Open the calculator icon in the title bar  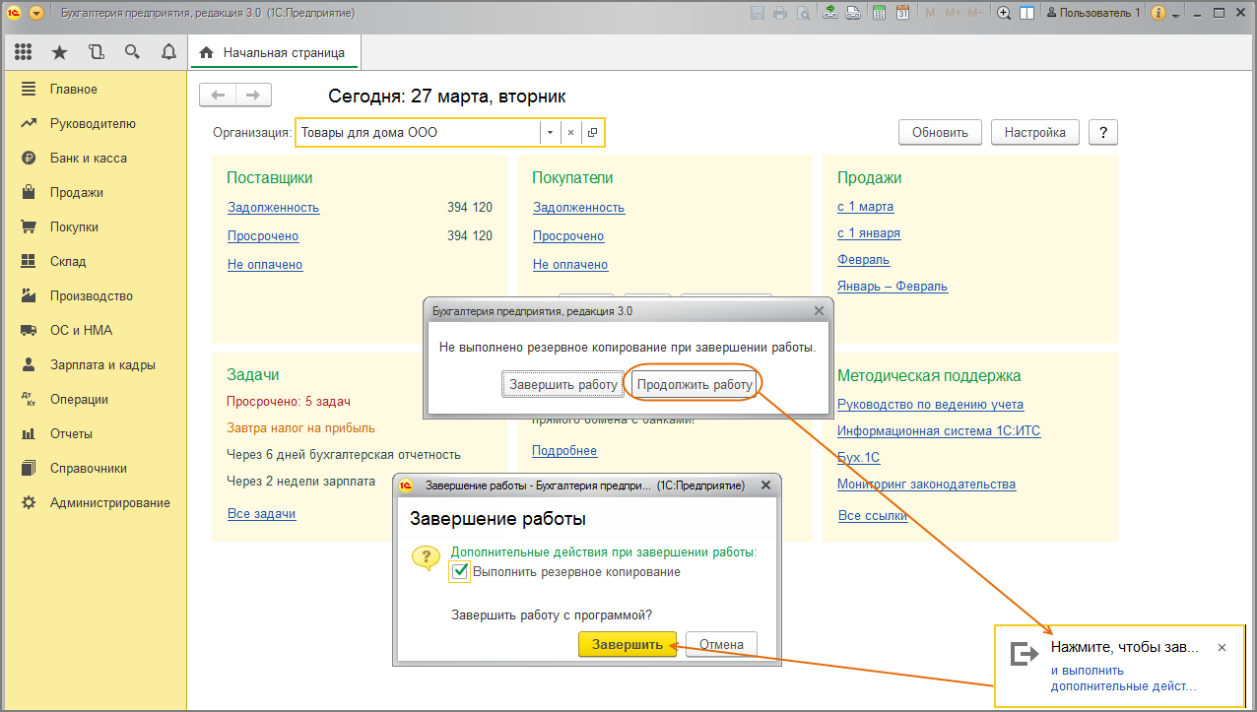pos(879,13)
